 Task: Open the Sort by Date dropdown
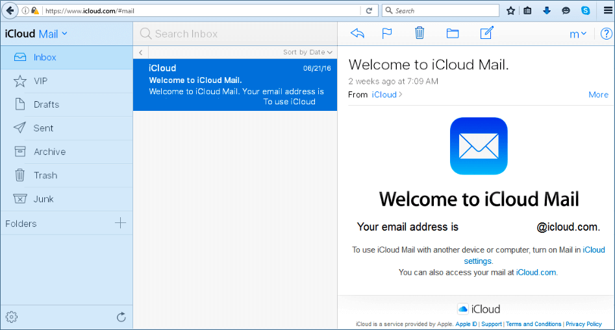coord(308,52)
